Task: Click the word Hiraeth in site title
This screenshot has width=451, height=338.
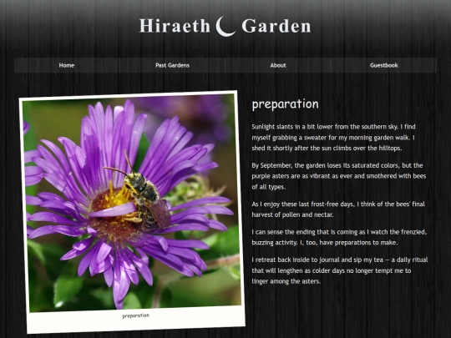Action: pos(175,26)
